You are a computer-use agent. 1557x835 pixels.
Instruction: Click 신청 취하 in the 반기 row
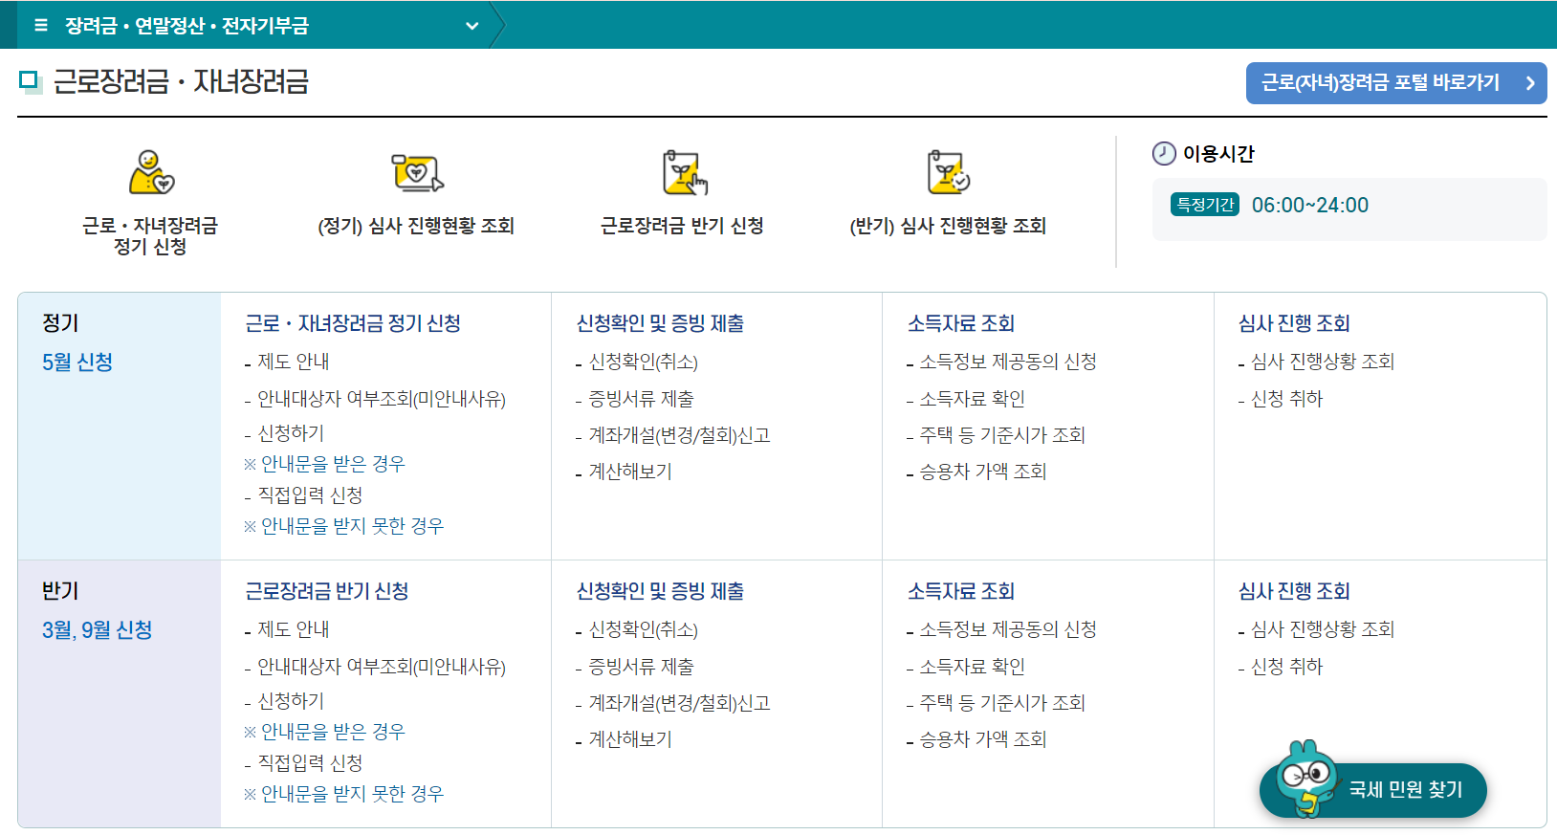point(1286,667)
